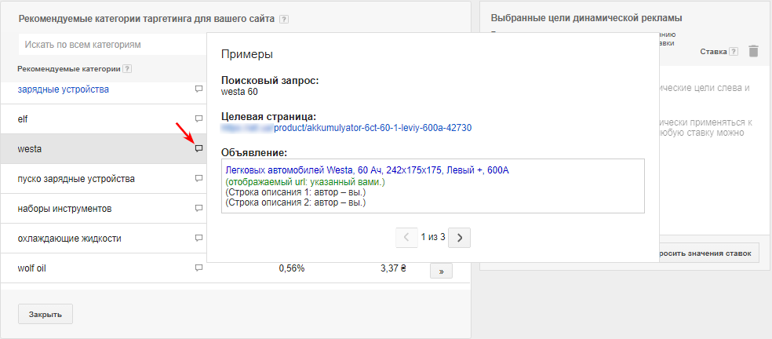Open examples icon for наборы инструментов row
The image size is (772, 339).
[199, 209]
